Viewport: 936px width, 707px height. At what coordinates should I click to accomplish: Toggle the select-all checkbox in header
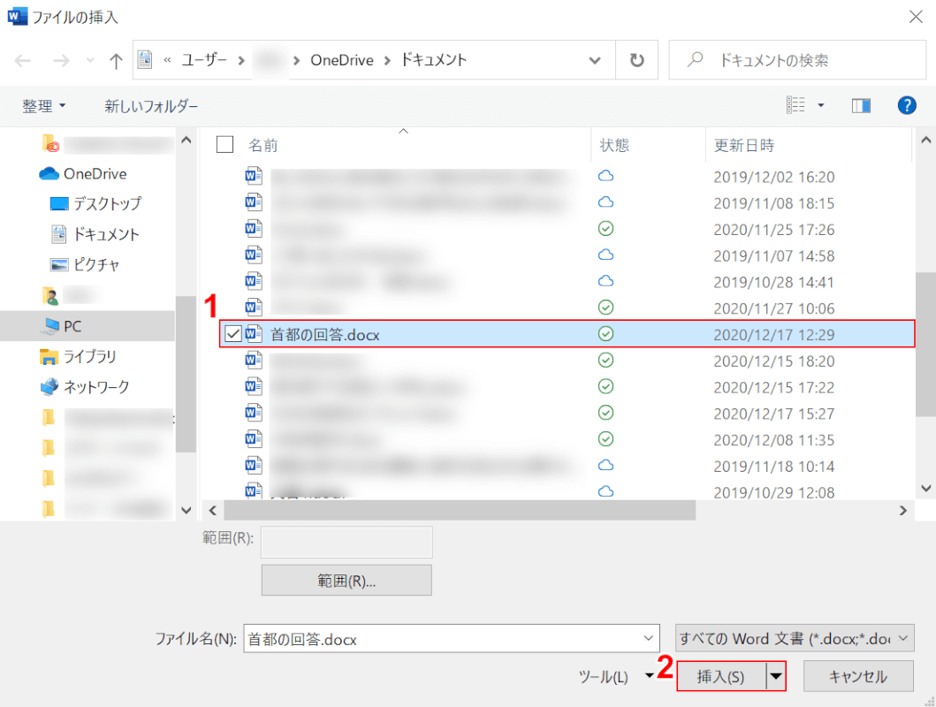[x=225, y=145]
